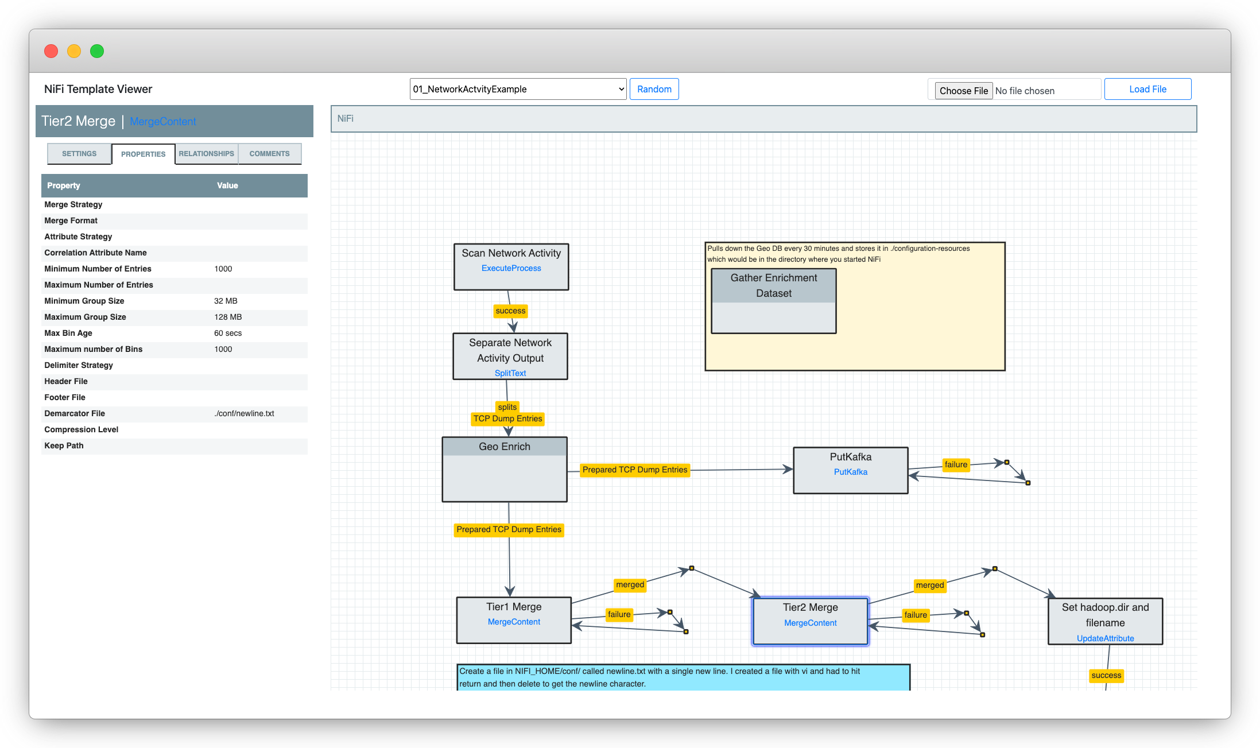Screen dimensions: 1260x748
Task: Click MergeContent link under Tier1 Merge
Action: [x=514, y=622]
